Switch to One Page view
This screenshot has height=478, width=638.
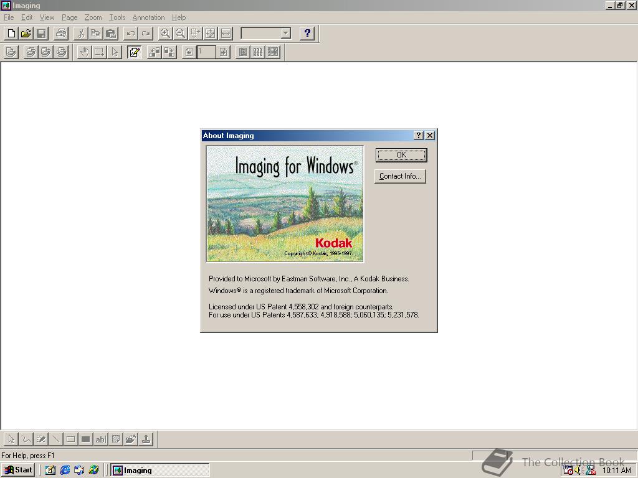point(243,52)
